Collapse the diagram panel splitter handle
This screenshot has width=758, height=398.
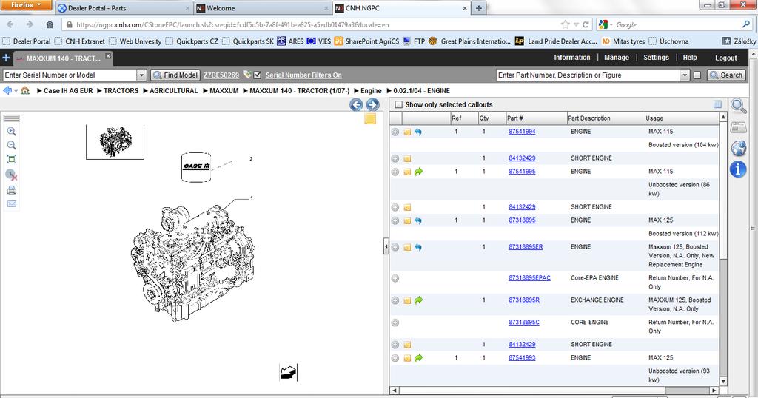pyautogui.click(x=386, y=246)
